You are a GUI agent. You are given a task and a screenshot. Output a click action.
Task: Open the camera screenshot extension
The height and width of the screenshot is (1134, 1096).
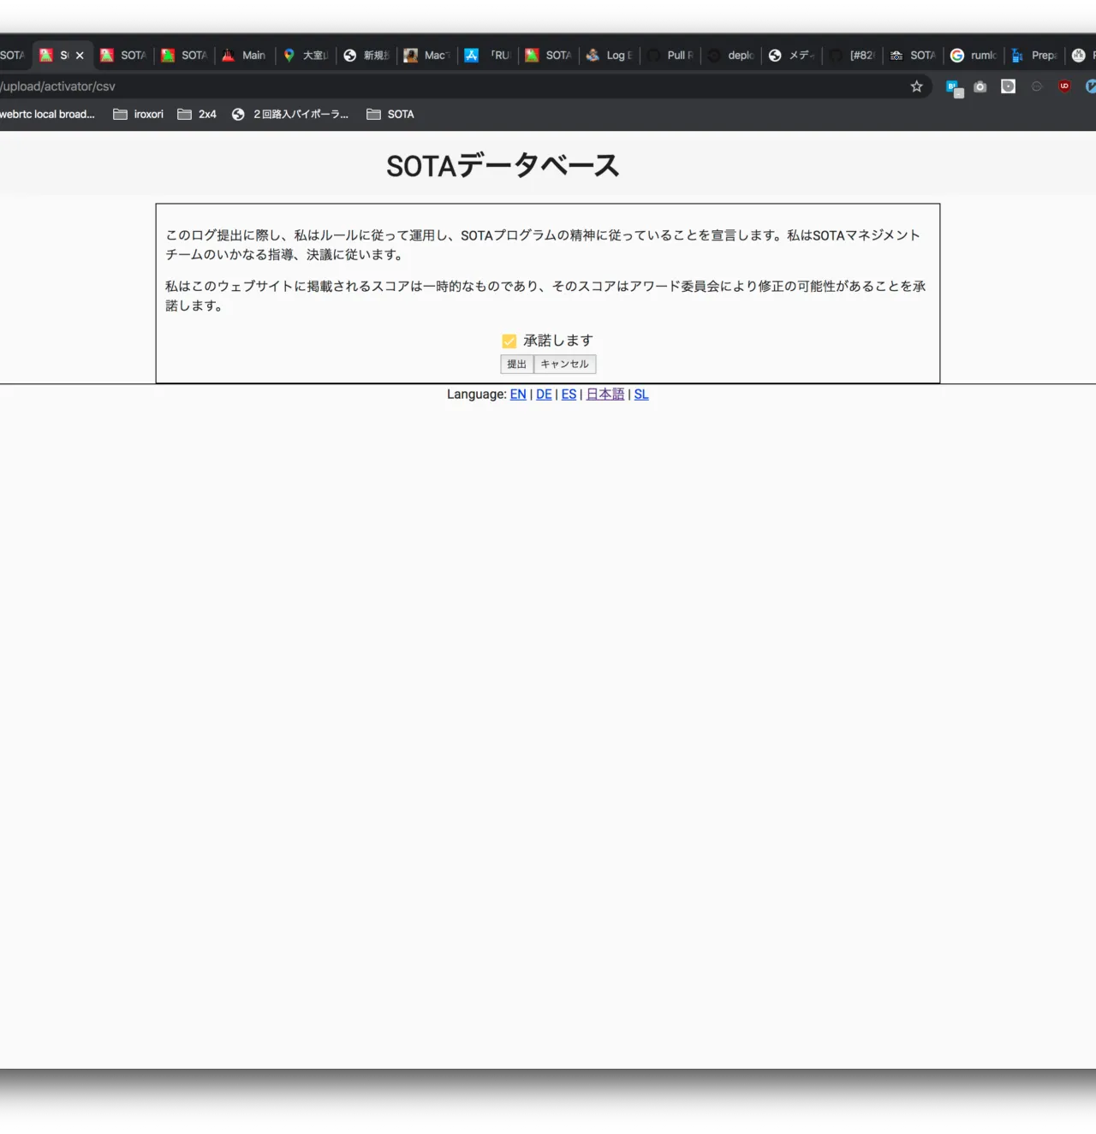(x=980, y=86)
